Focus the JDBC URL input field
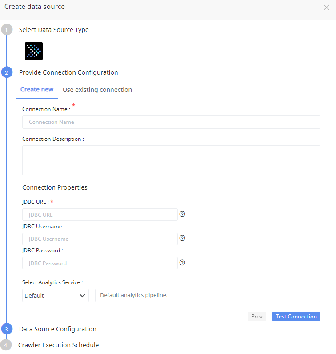Image resolution: width=336 pixels, height=354 pixels. click(x=100, y=215)
